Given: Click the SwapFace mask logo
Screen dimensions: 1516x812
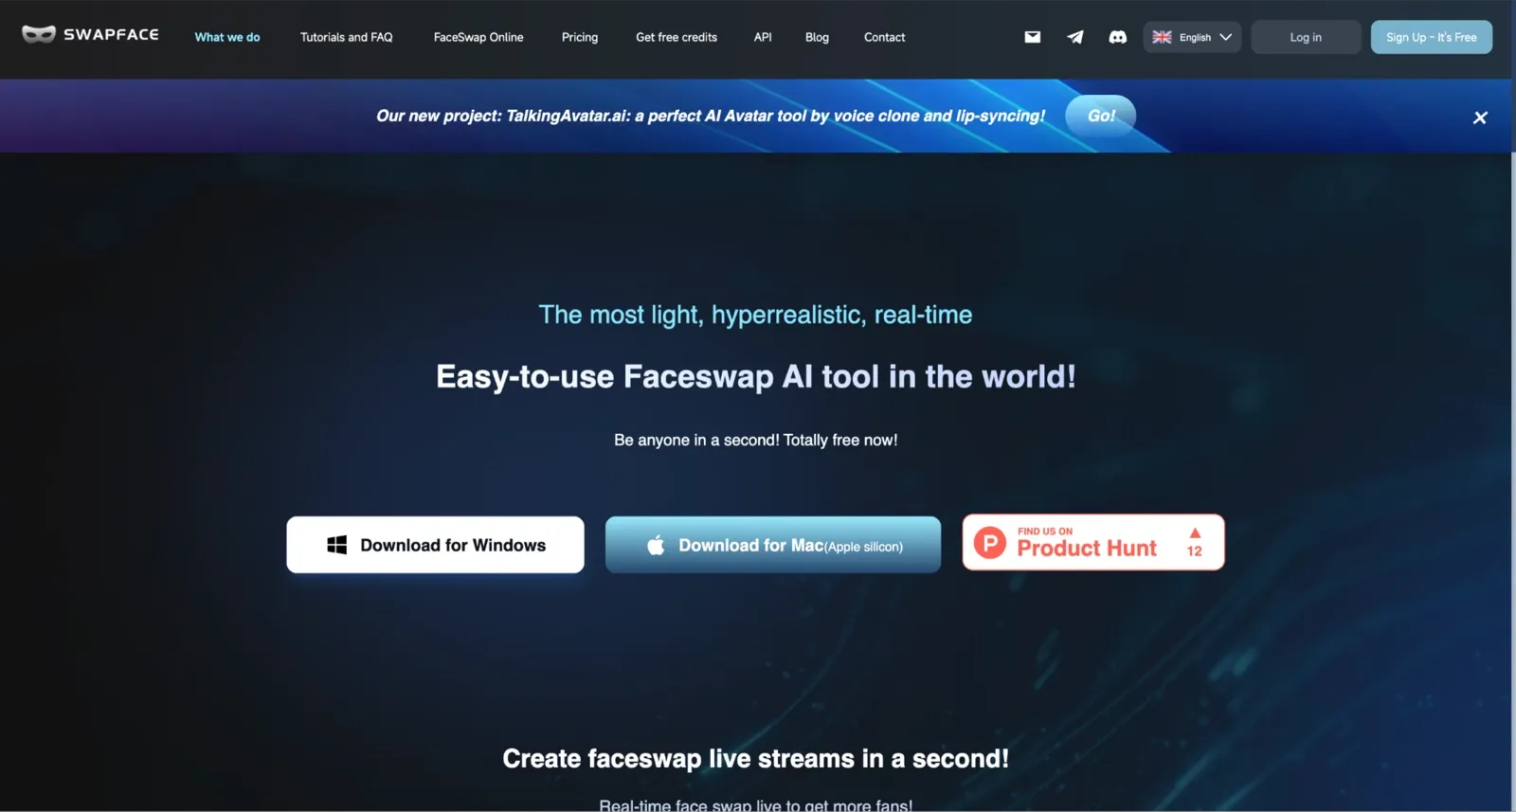Looking at the screenshot, I should click(x=39, y=35).
